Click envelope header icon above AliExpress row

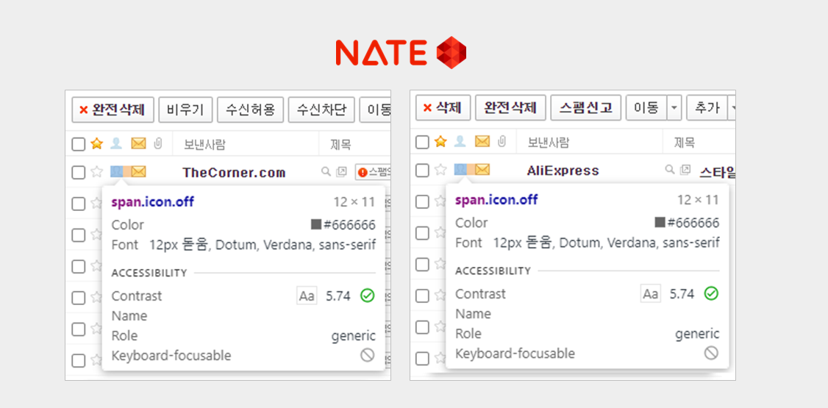(482, 141)
